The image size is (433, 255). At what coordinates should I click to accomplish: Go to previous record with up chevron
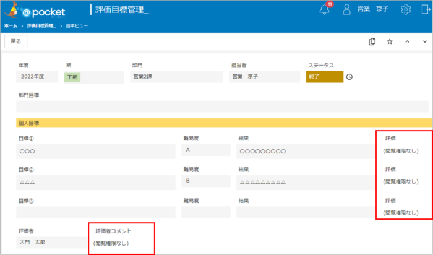coord(407,41)
